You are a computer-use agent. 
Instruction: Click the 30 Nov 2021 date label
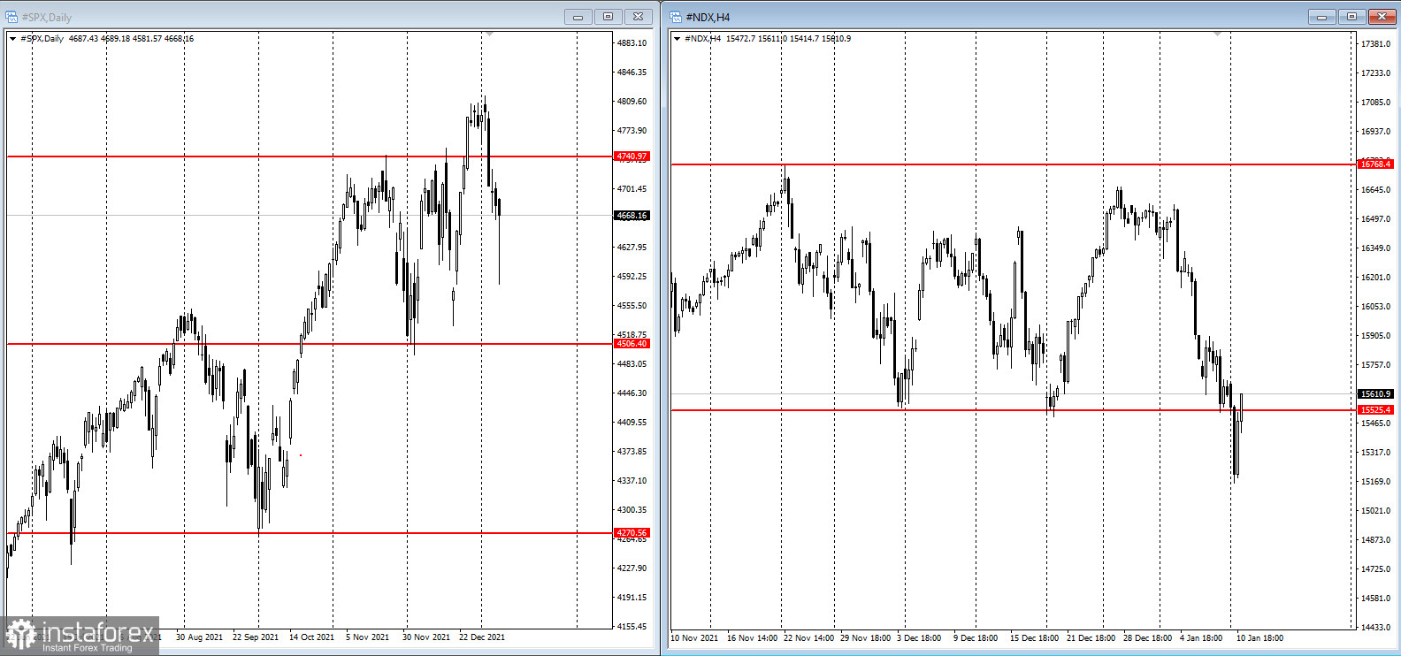(x=425, y=637)
